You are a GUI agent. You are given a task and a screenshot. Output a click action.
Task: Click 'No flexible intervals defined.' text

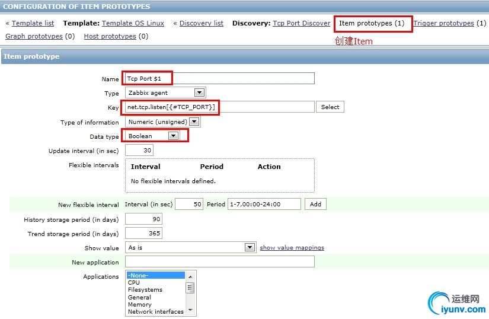[x=173, y=181]
